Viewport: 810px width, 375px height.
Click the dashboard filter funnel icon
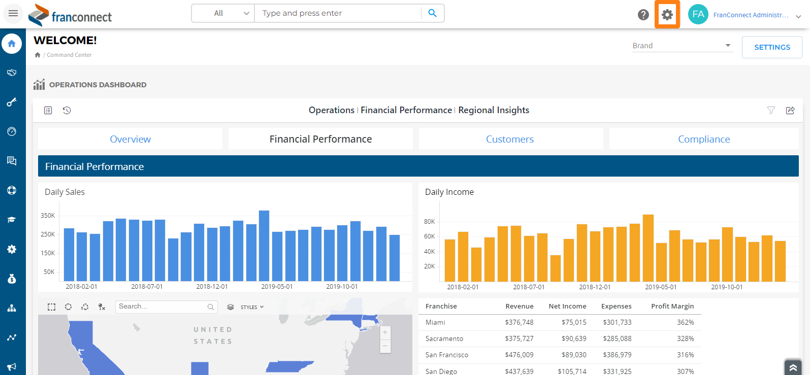pyautogui.click(x=771, y=110)
